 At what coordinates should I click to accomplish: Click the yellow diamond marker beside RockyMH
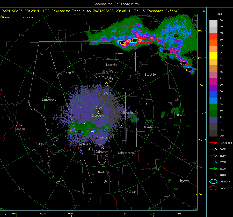pyautogui.click(x=69, y=67)
